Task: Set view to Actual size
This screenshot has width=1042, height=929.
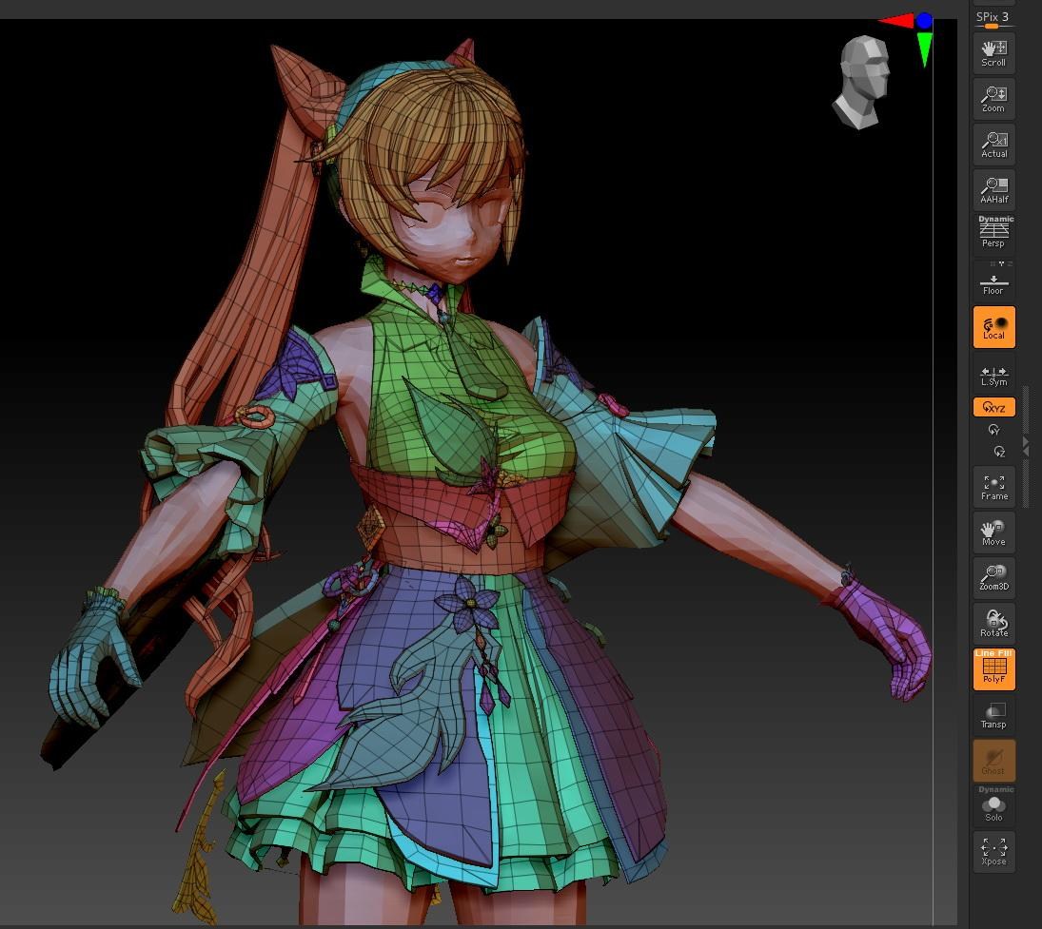Action: [993, 145]
